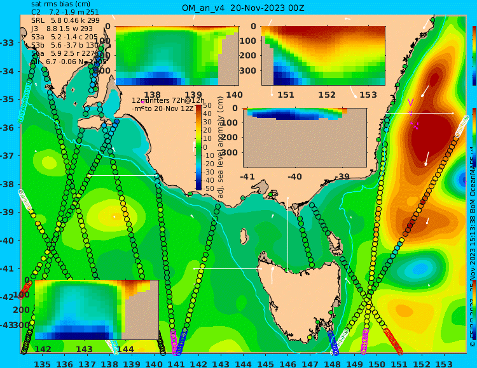Select the 'to 20-Nov 12Z' text

[169, 108]
